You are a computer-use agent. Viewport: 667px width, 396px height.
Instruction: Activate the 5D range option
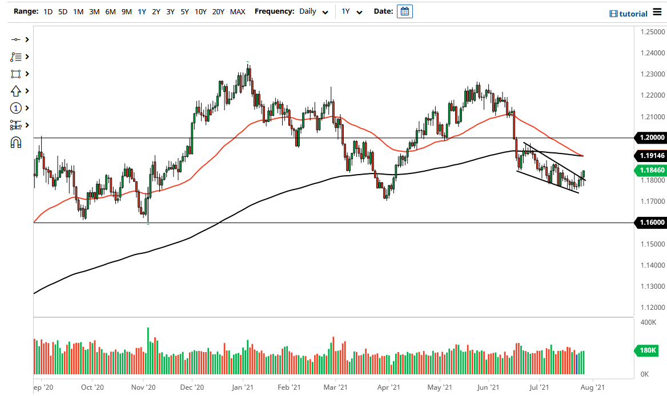pyautogui.click(x=63, y=11)
